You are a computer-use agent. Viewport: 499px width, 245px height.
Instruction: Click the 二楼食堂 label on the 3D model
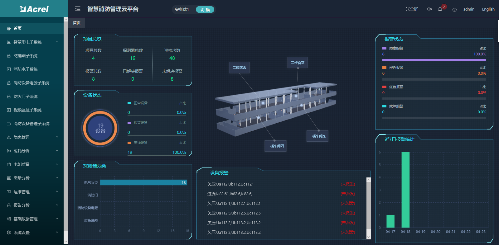pyautogui.click(x=298, y=63)
